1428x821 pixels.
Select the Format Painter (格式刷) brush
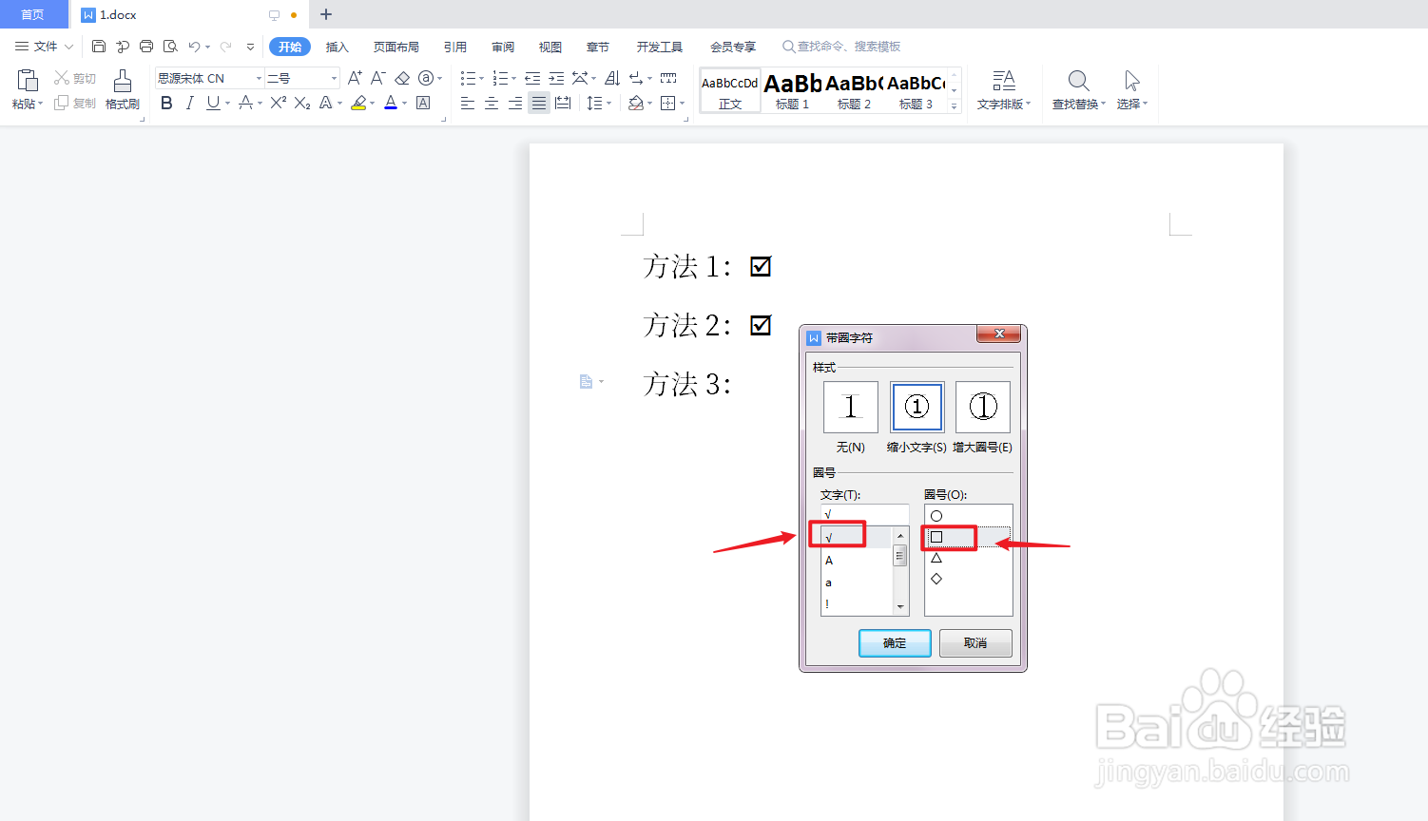coord(123,81)
